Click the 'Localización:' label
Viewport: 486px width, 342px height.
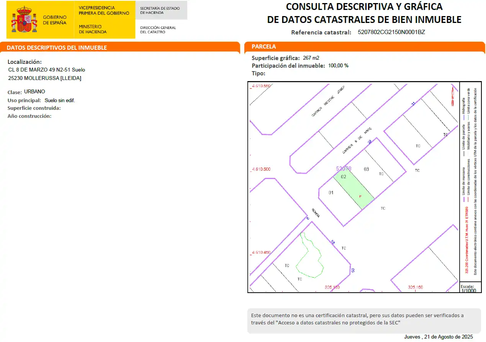pyautogui.click(x=25, y=62)
